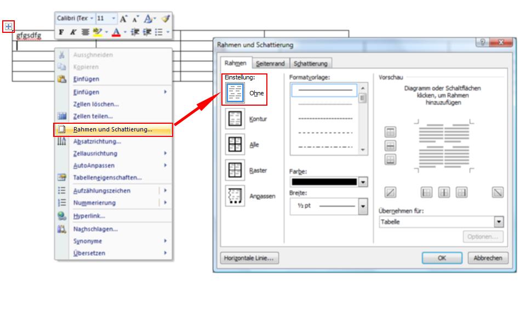Increase indent in the mini toolbar
Viewport: 531px width, 310px height.
click(x=147, y=32)
